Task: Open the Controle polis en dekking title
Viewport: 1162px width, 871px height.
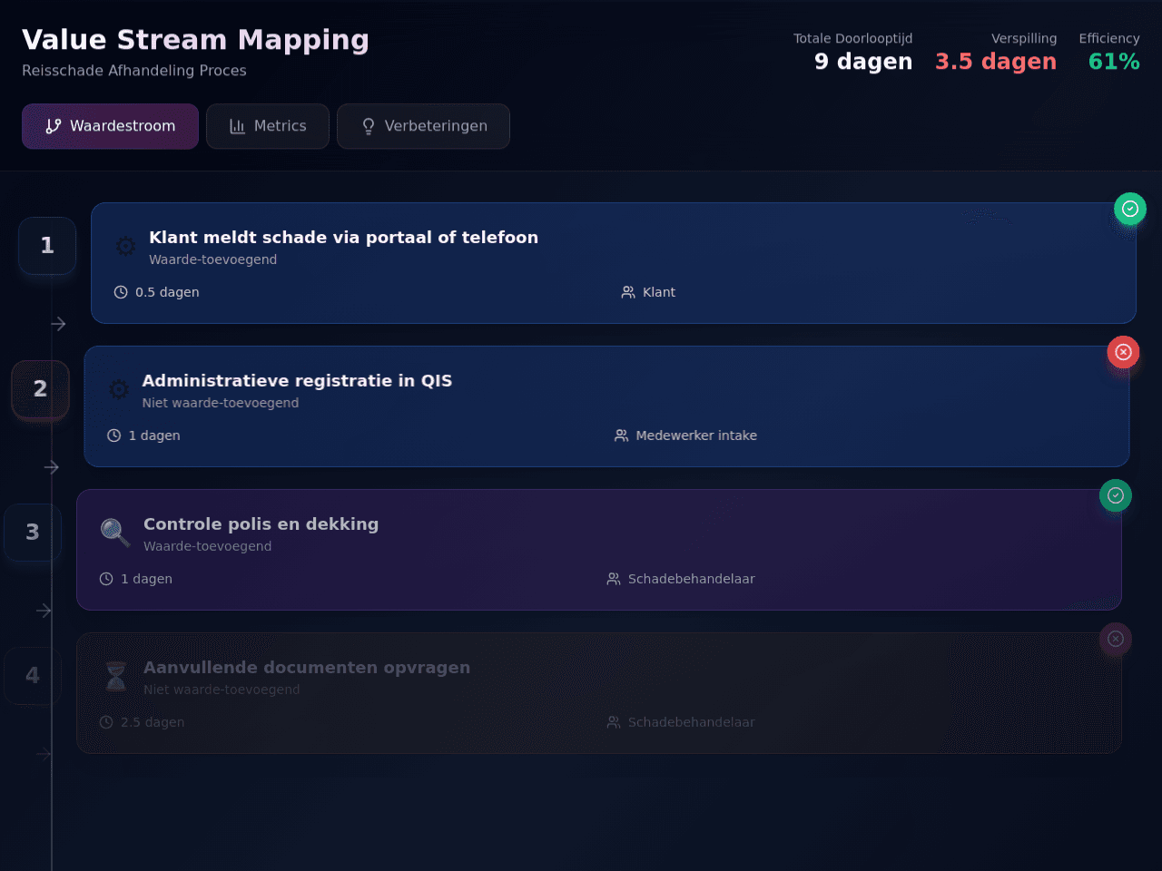Action: tap(261, 524)
